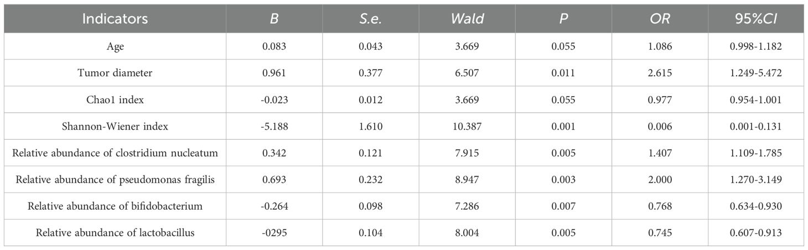The width and height of the screenshot is (808, 250).
Task: Select Relative abundance of bifidobacterium label
Action: coord(115,206)
